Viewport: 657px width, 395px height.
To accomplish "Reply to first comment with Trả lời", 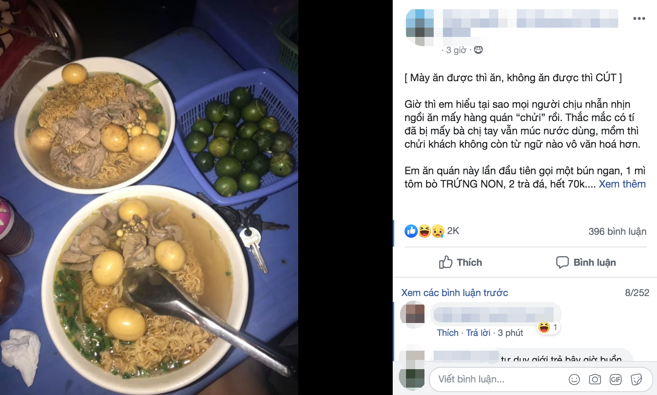I will pos(478,333).
